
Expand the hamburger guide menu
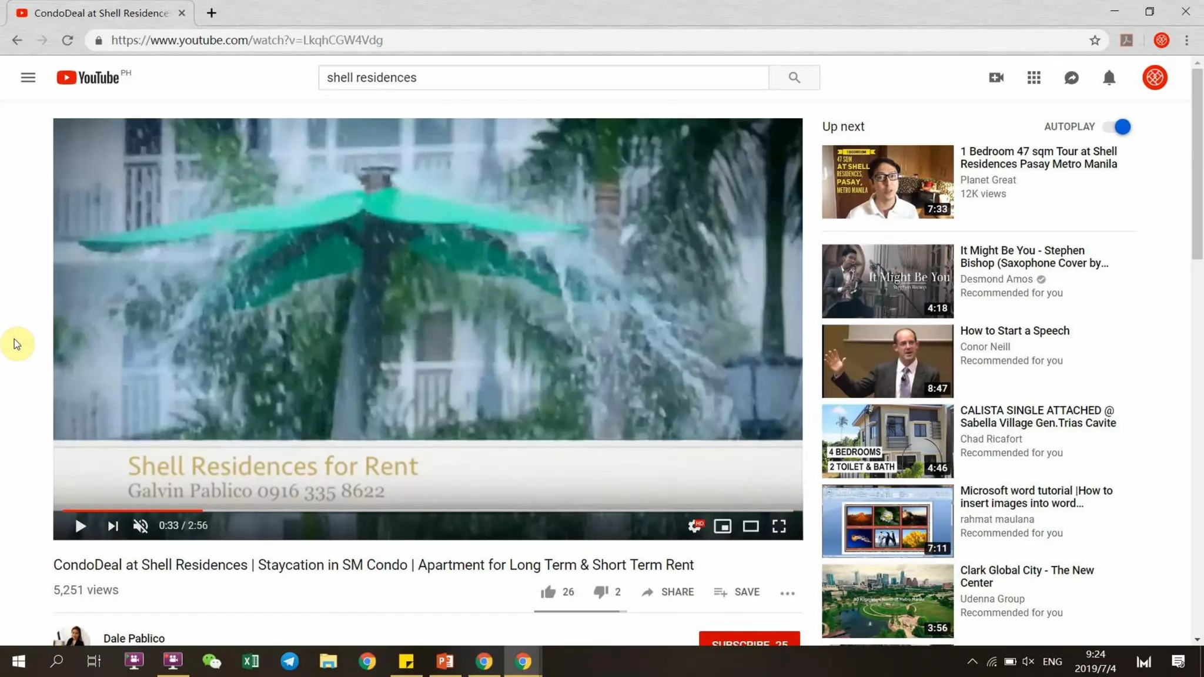(28, 78)
